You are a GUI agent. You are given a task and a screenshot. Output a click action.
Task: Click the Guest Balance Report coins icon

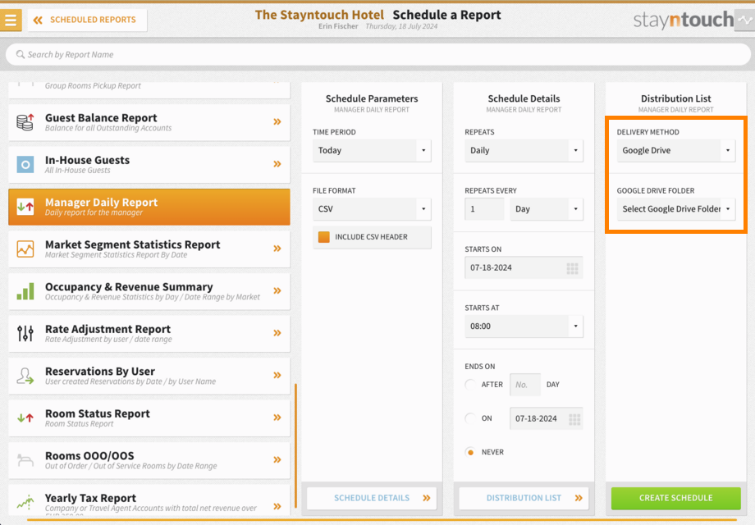click(x=25, y=122)
